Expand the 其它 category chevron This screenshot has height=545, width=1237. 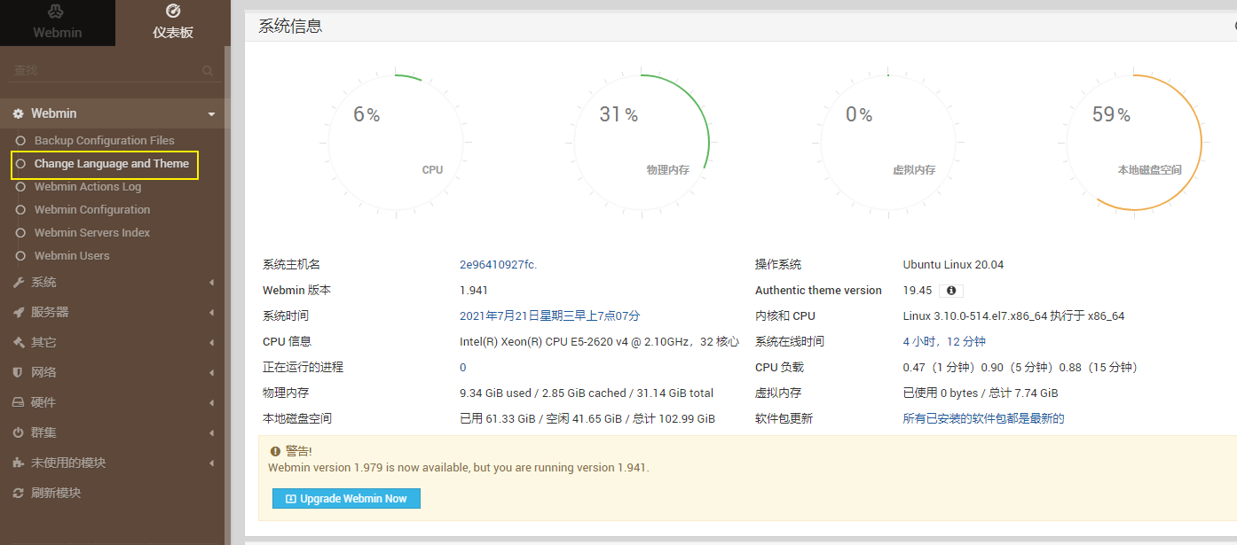tap(211, 342)
